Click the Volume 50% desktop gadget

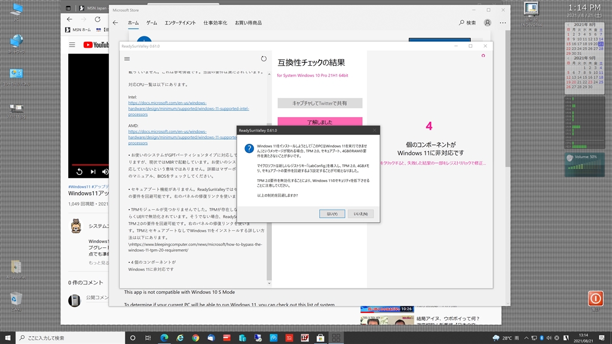[x=585, y=164]
